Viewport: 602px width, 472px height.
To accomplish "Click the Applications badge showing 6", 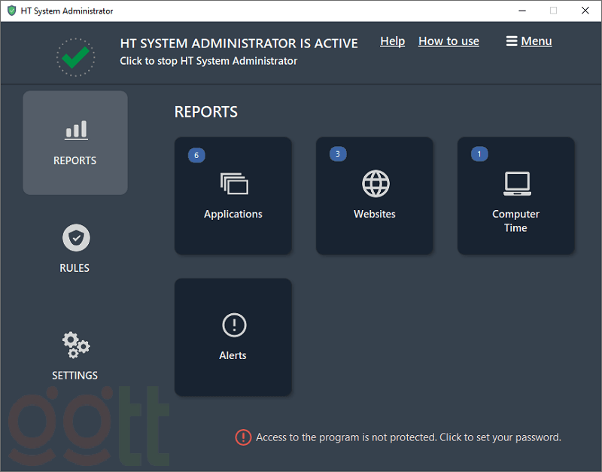I will [196, 155].
